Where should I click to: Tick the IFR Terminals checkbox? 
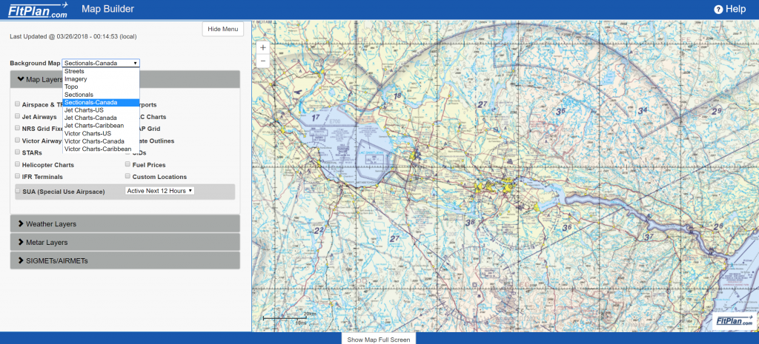(17, 177)
